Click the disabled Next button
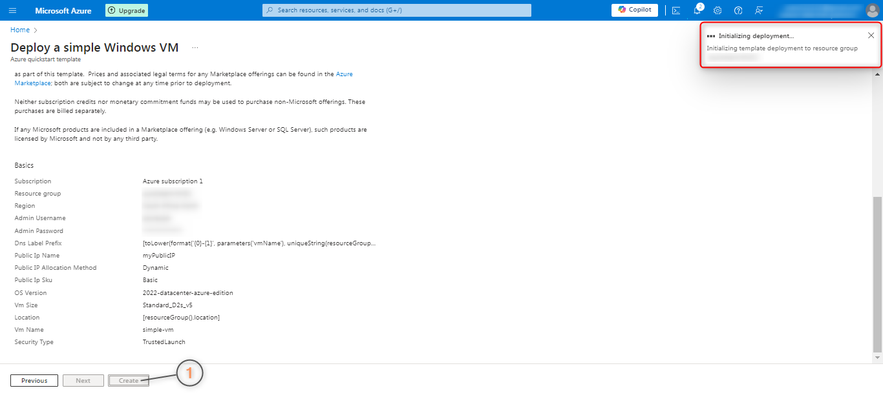Screen dimensions: 883x397 coord(83,381)
